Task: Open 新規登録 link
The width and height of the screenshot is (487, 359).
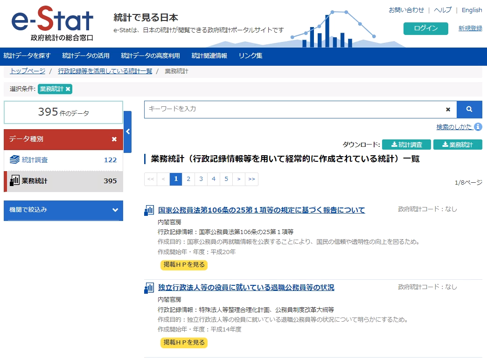Action: 470,28
